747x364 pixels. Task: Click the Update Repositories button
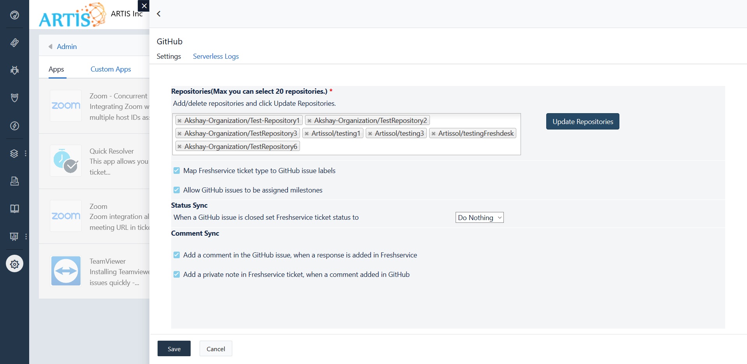(583, 121)
